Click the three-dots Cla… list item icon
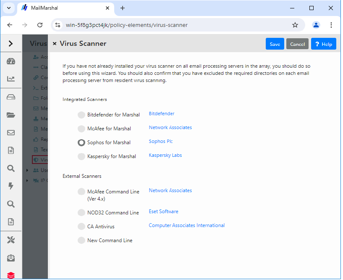 (x=36, y=67)
